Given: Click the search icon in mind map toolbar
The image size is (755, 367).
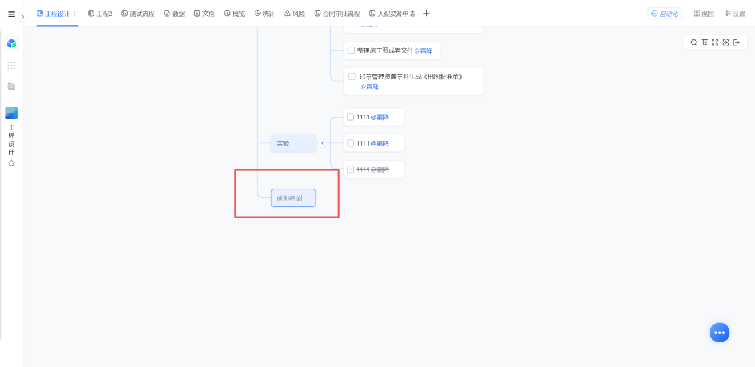Looking at the screenshot, I should click(694, 43).
